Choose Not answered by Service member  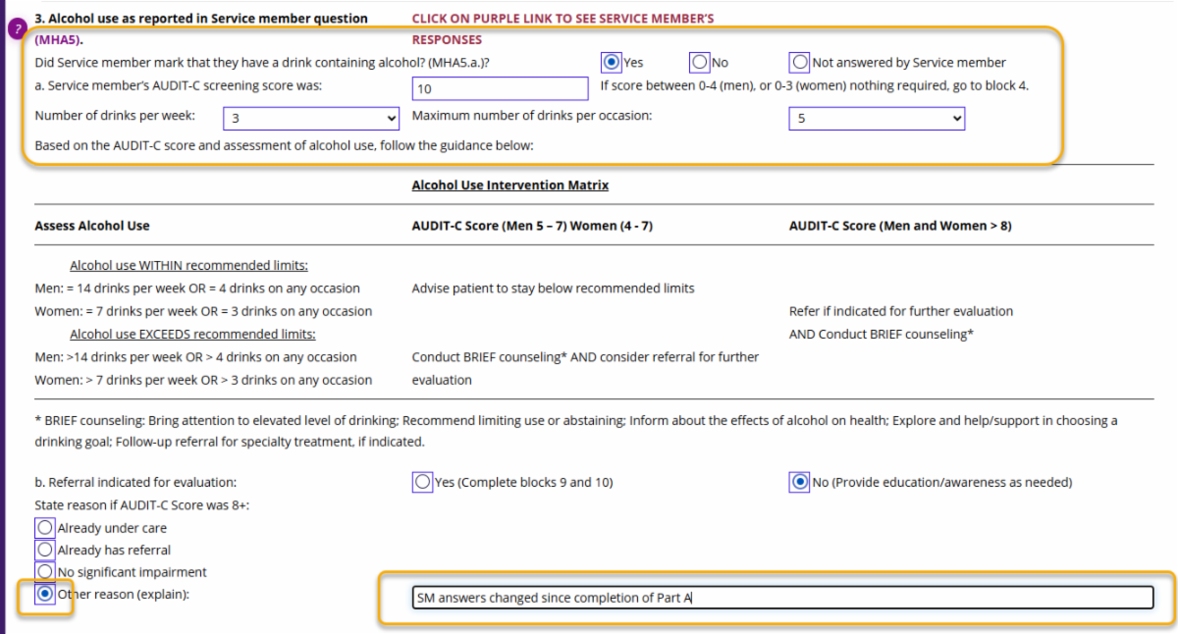click(x=800, y=62)
